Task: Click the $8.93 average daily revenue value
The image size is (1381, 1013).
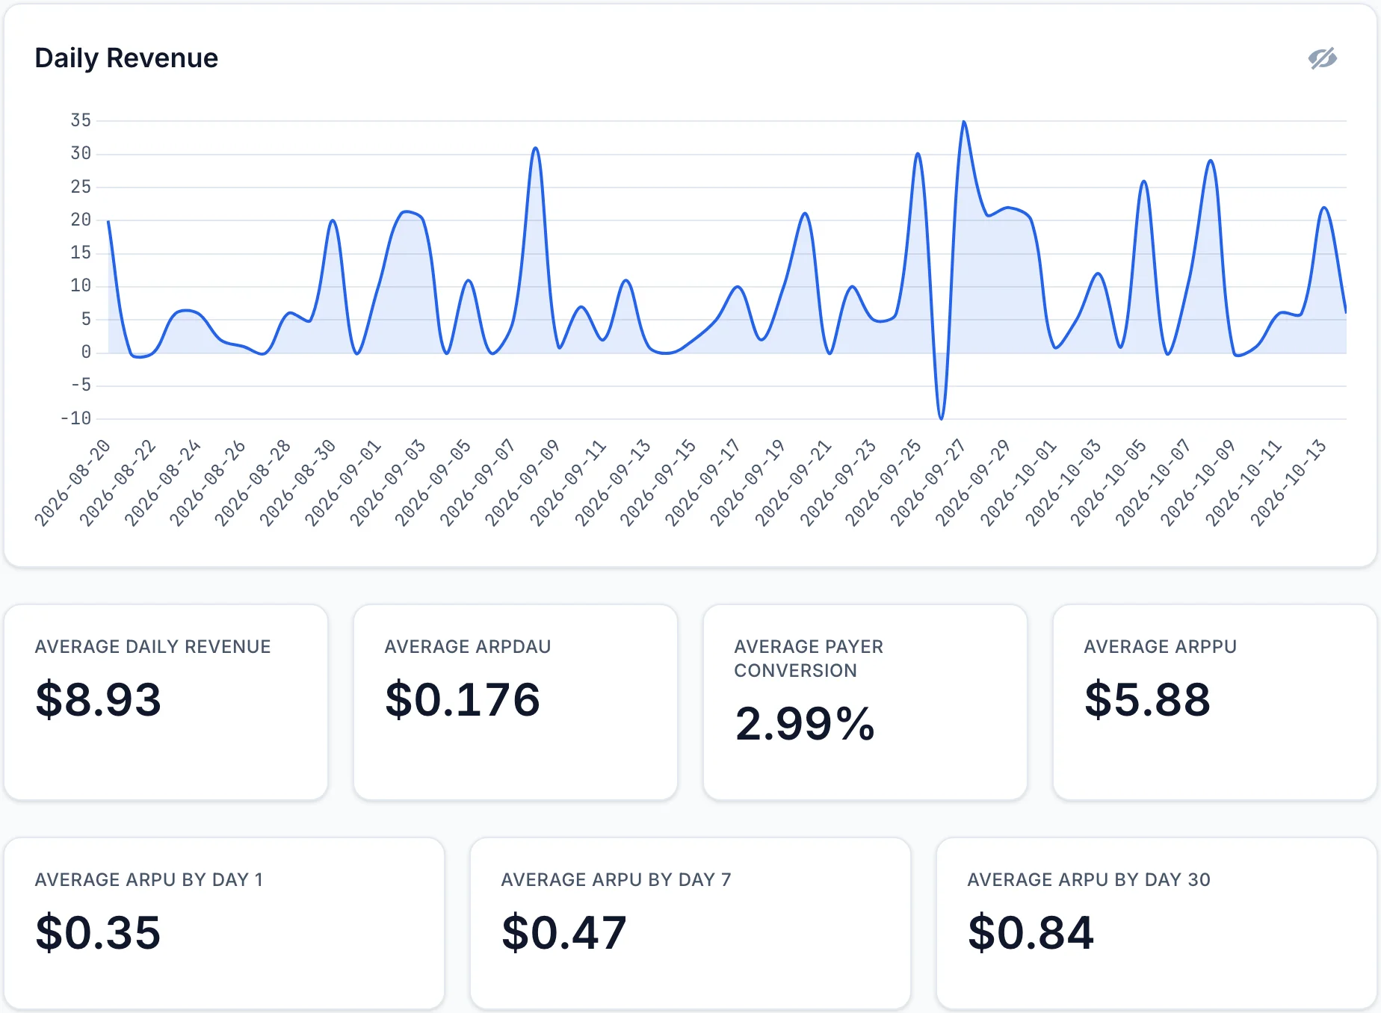Action: 99,700
